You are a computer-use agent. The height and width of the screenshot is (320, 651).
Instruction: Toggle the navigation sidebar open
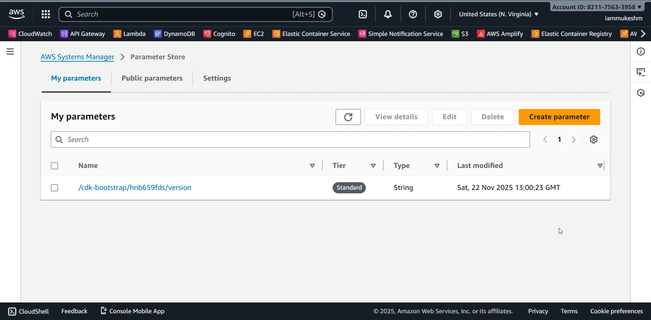coord(11,51)
